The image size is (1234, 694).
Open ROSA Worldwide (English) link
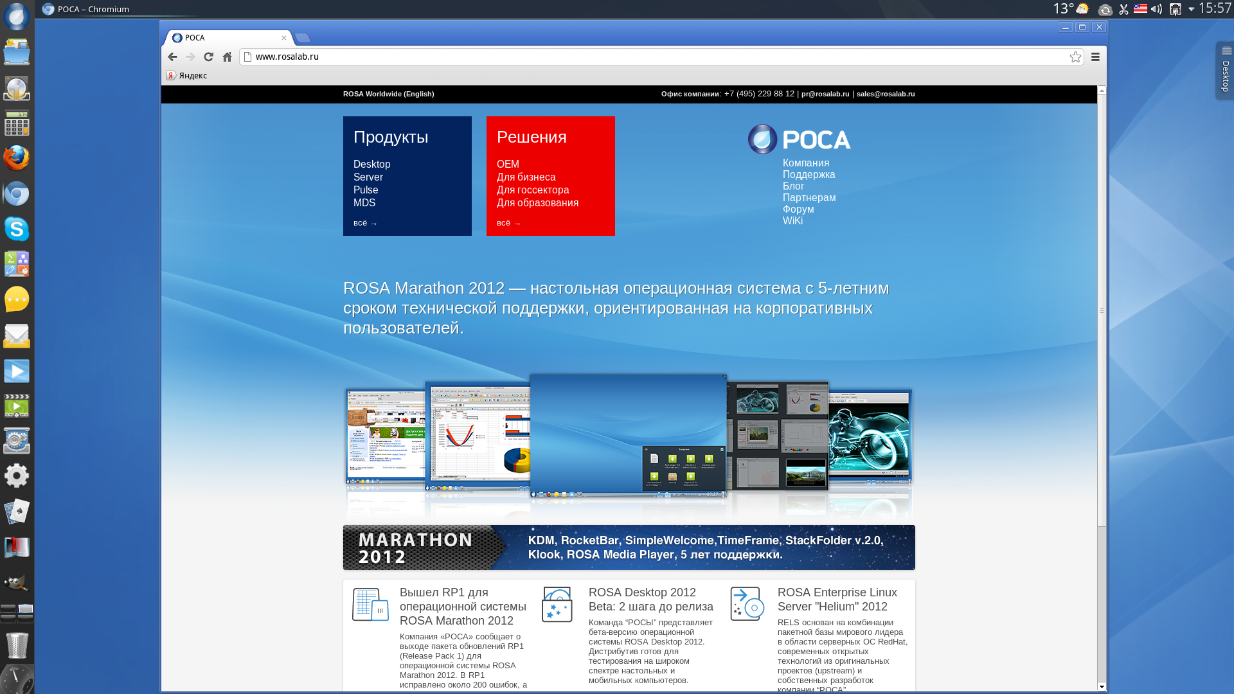click(x=388, y=94)
